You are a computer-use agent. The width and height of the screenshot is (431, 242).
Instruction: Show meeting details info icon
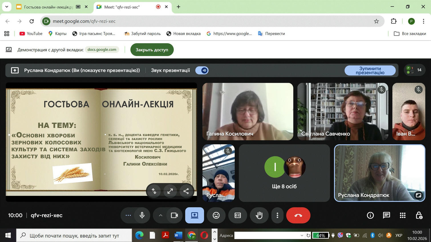click(370, 216)
